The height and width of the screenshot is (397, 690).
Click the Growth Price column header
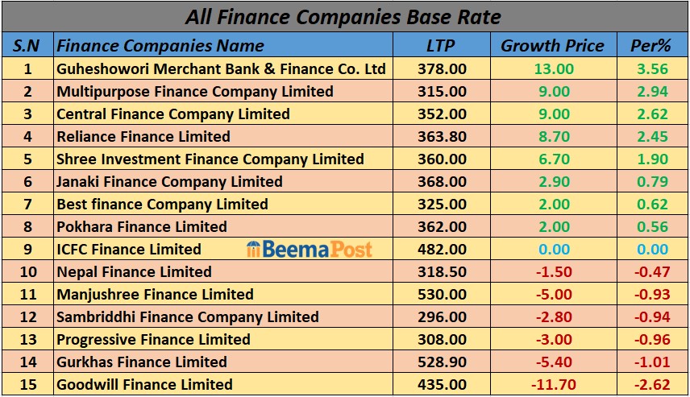(x=552, y=46)
